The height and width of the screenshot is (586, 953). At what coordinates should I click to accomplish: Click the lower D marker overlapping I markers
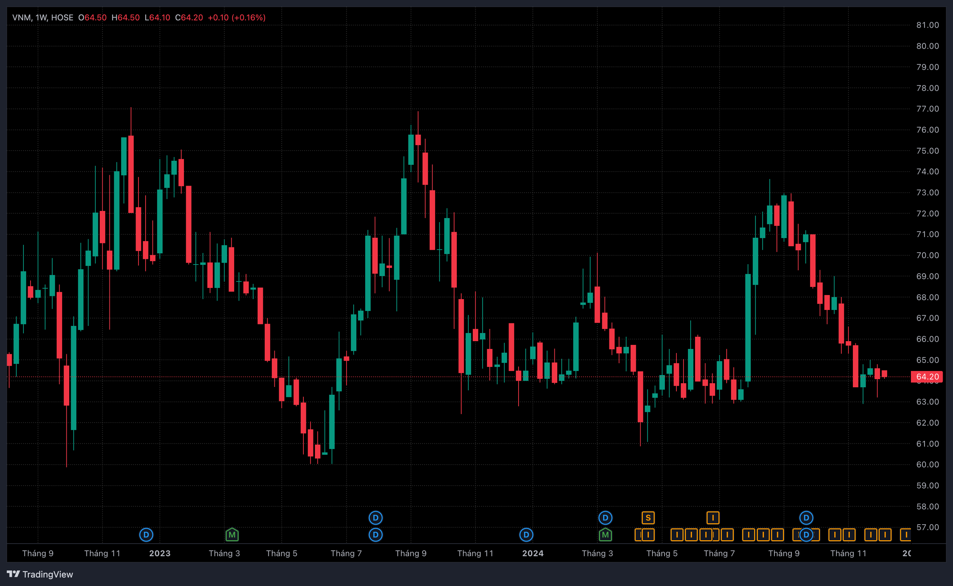coord(806,535)
